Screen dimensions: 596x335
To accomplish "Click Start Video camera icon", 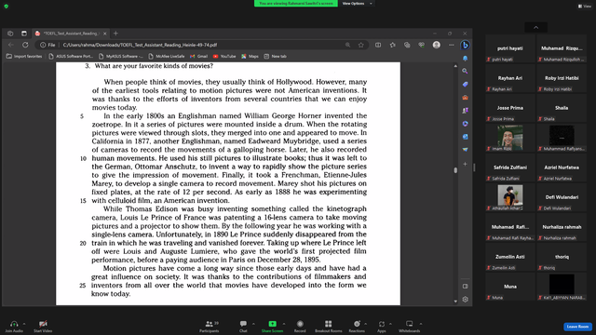I will [43, 324].
